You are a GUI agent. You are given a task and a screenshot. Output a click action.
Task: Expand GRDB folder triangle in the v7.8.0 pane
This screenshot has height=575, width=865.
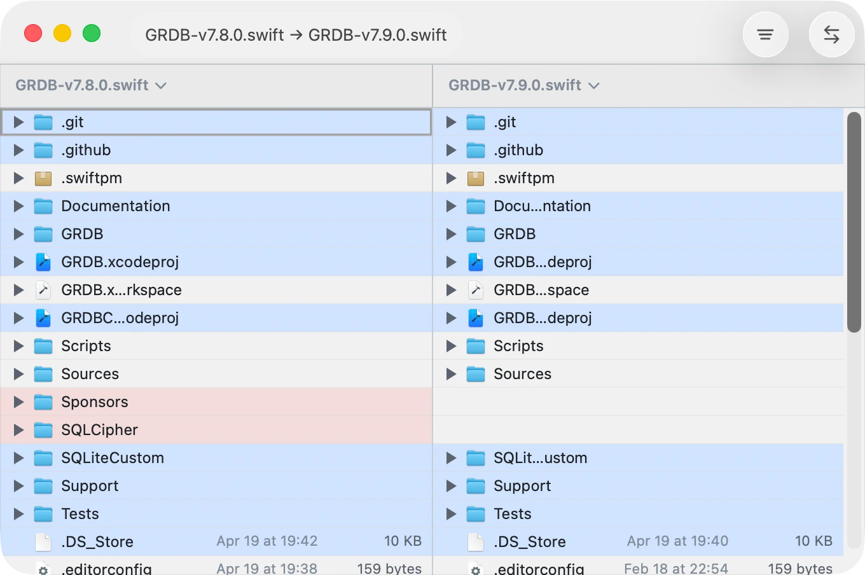(x=18, y=234)
